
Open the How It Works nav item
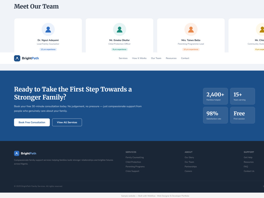tap(139, 58)
